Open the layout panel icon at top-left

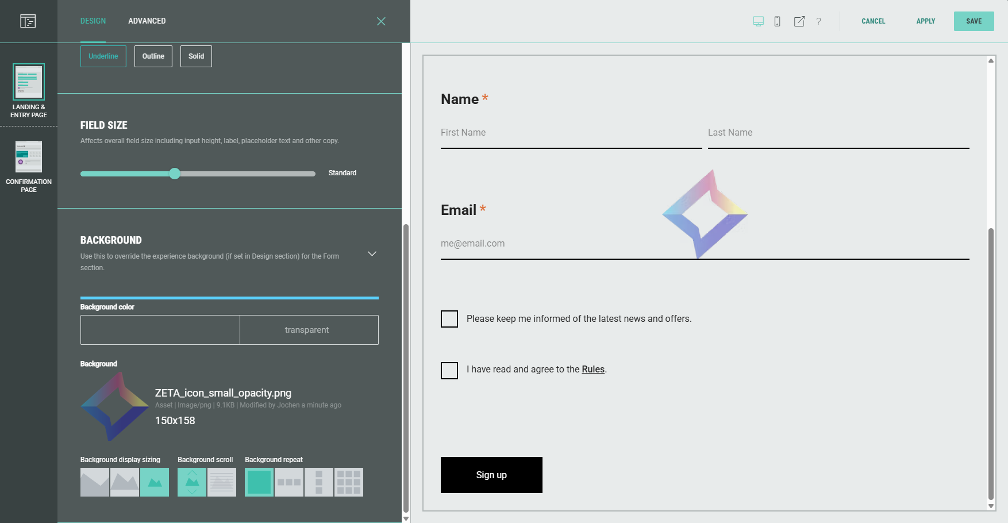(28, 21)
